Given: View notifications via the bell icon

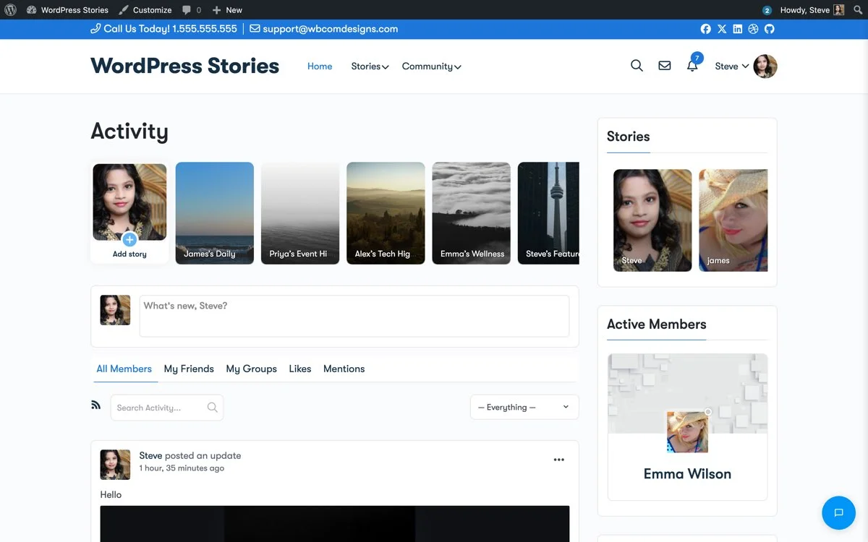Looking at the screenshot, I should click(692, 66).
